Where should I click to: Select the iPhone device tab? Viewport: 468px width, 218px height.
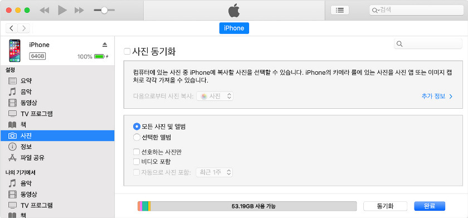tap(234, 28)
